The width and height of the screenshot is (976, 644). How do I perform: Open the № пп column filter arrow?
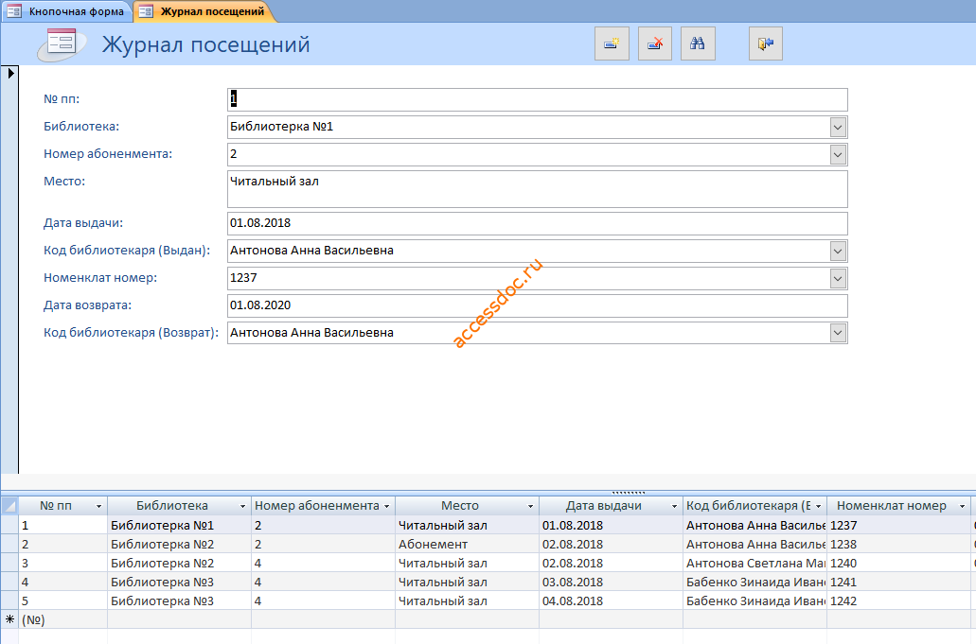coord(98,507)
